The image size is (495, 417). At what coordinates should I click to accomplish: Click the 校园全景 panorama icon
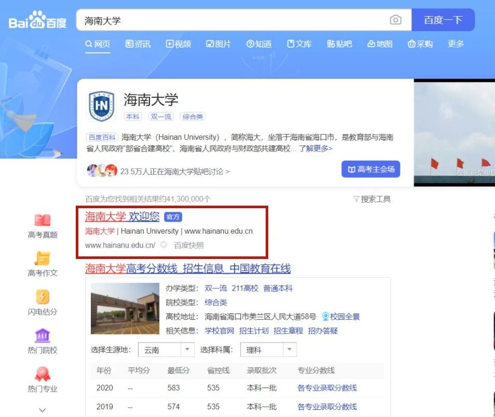click(325, 317)
